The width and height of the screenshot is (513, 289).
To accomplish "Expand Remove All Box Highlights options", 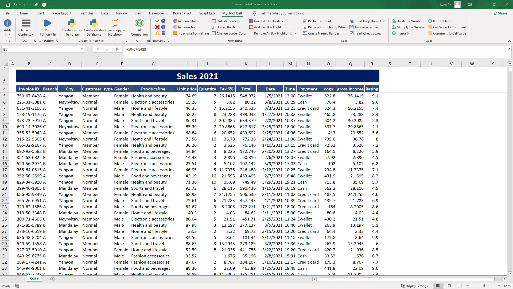I will coord(295,33).
